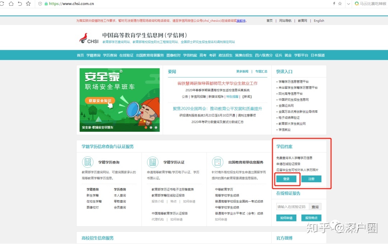388x244 pixels.
Task: Open 阳光高考信息平台 quick link
Action: (291, 94)
